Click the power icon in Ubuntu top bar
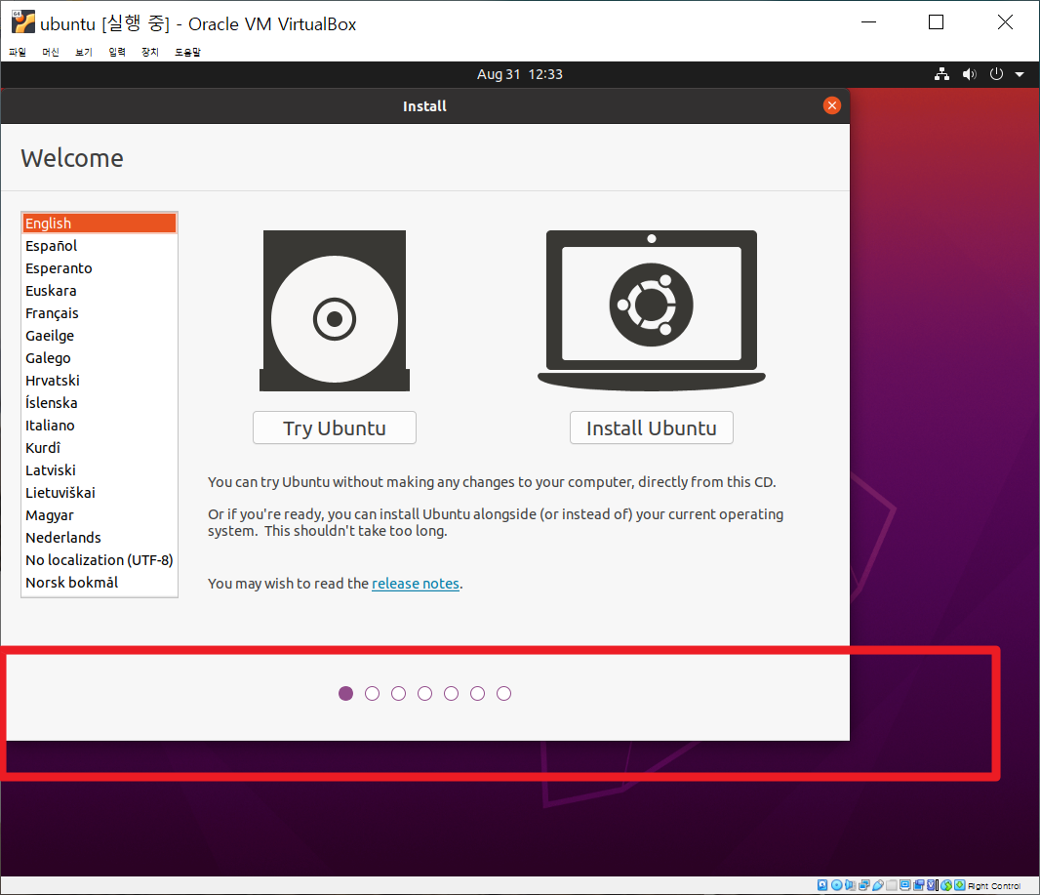The width and height of the screenshot is (1040, 895). click(x=996, y=74)
